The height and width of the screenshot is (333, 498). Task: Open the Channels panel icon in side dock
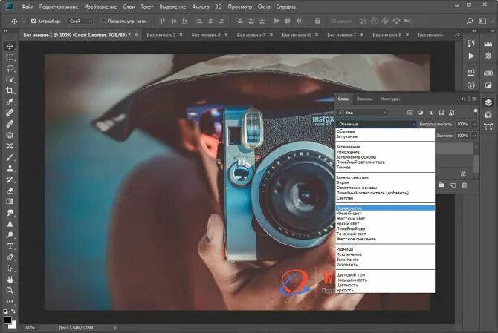point(488,114)
